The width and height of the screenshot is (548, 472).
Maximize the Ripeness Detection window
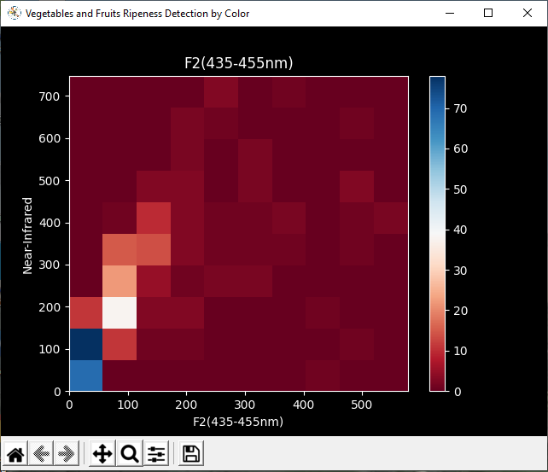(488, 14)
